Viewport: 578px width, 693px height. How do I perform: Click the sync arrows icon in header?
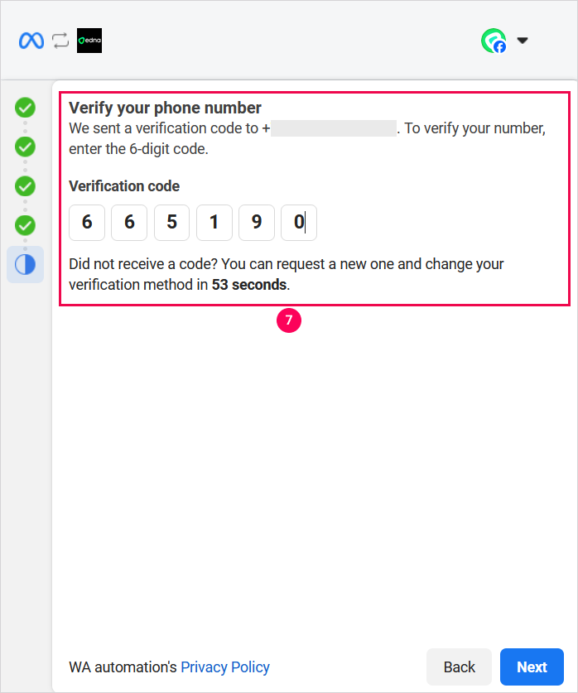[60, 41]
